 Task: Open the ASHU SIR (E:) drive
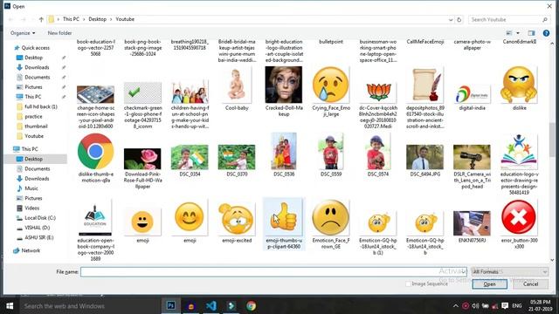(38, 237)
